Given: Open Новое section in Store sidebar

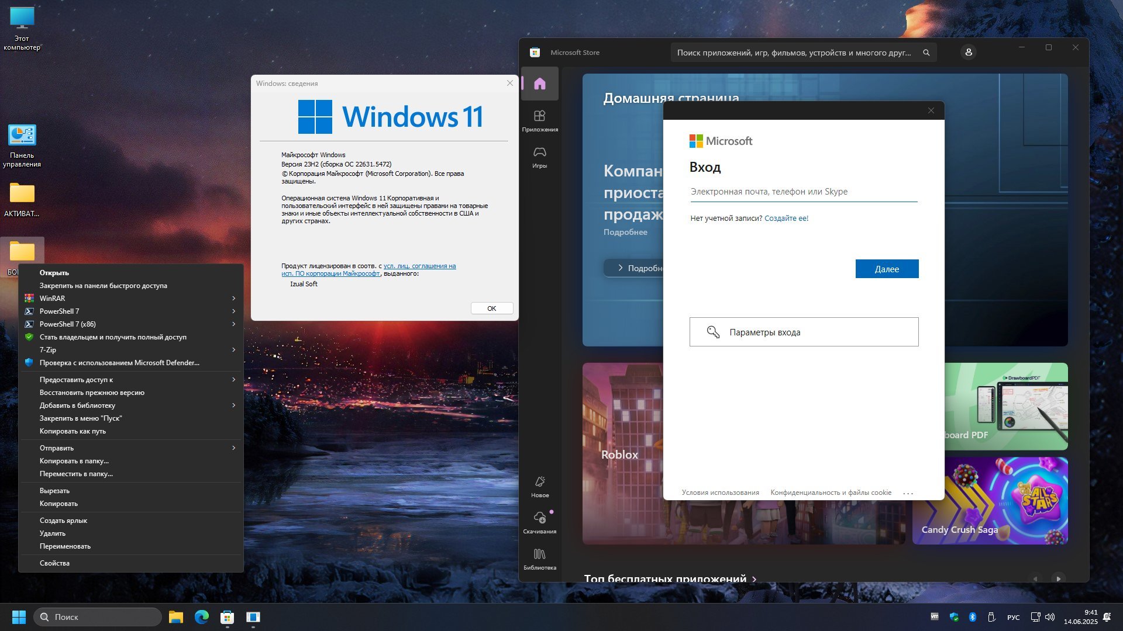Looking at the screenshot, I should click(539, 487).
